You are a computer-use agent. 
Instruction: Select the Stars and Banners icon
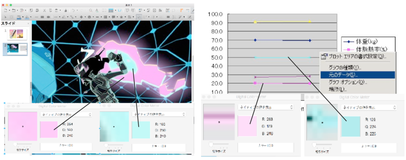[x=121, y=17]
